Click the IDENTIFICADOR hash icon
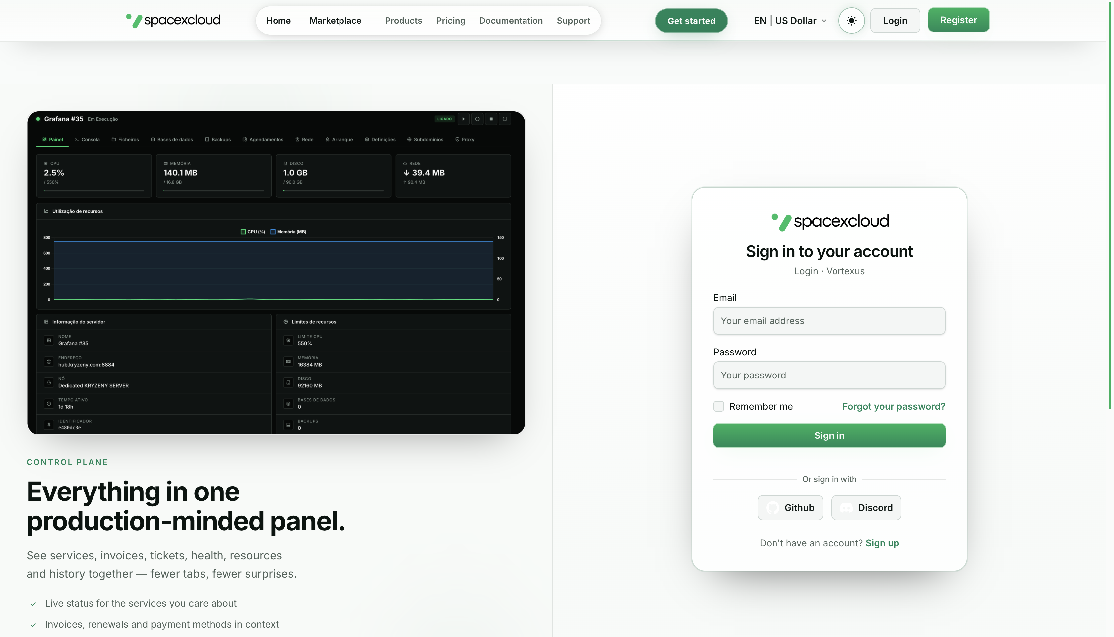 pyautogui.click(x=49, y=424)
